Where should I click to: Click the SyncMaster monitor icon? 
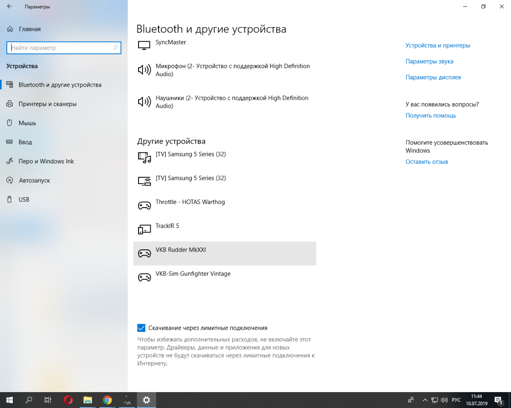point(144,45)
